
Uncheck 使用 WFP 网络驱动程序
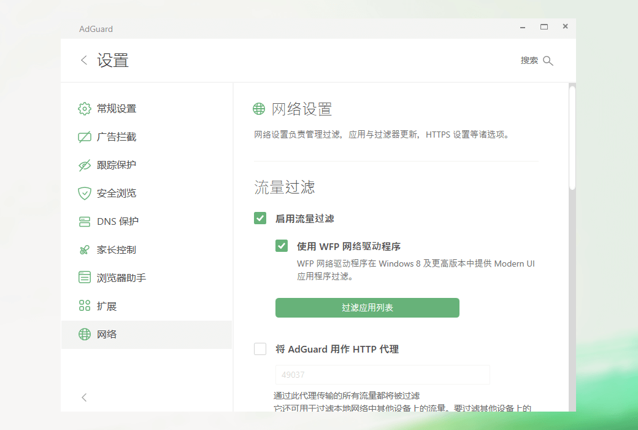pos(281,245)
